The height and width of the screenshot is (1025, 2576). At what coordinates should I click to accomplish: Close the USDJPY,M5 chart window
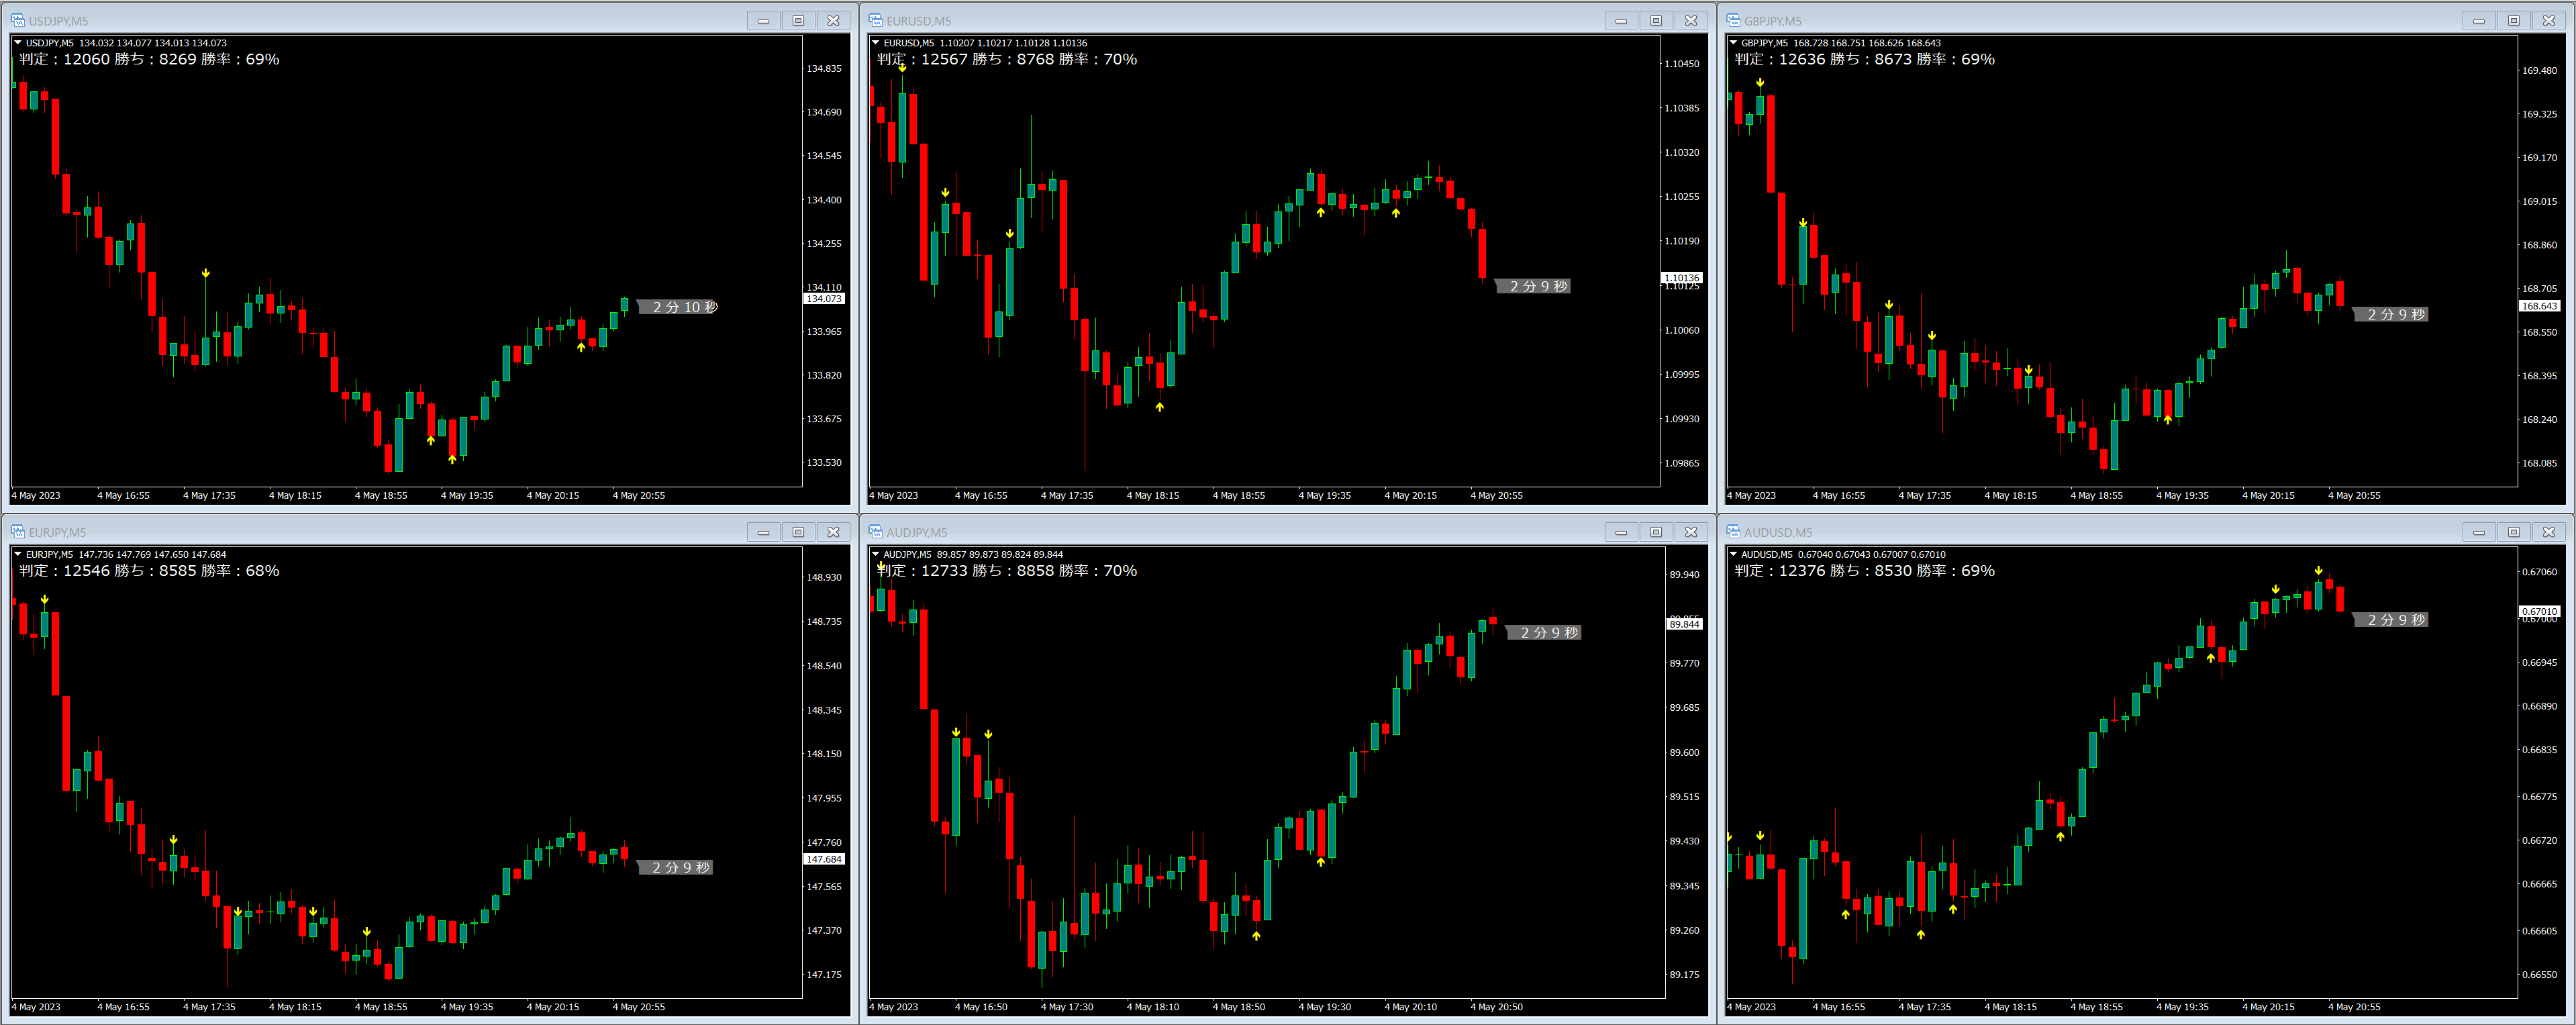click(x=833, y=20)
